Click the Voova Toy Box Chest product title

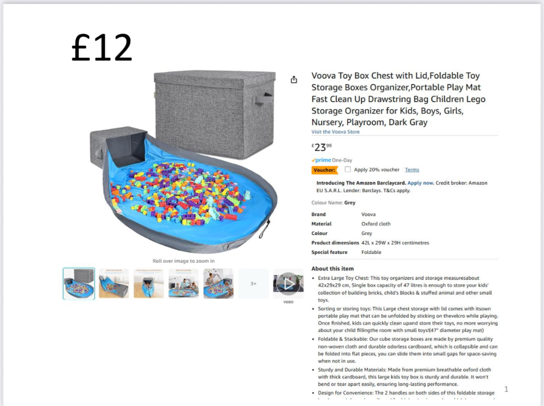click(398, 99)
